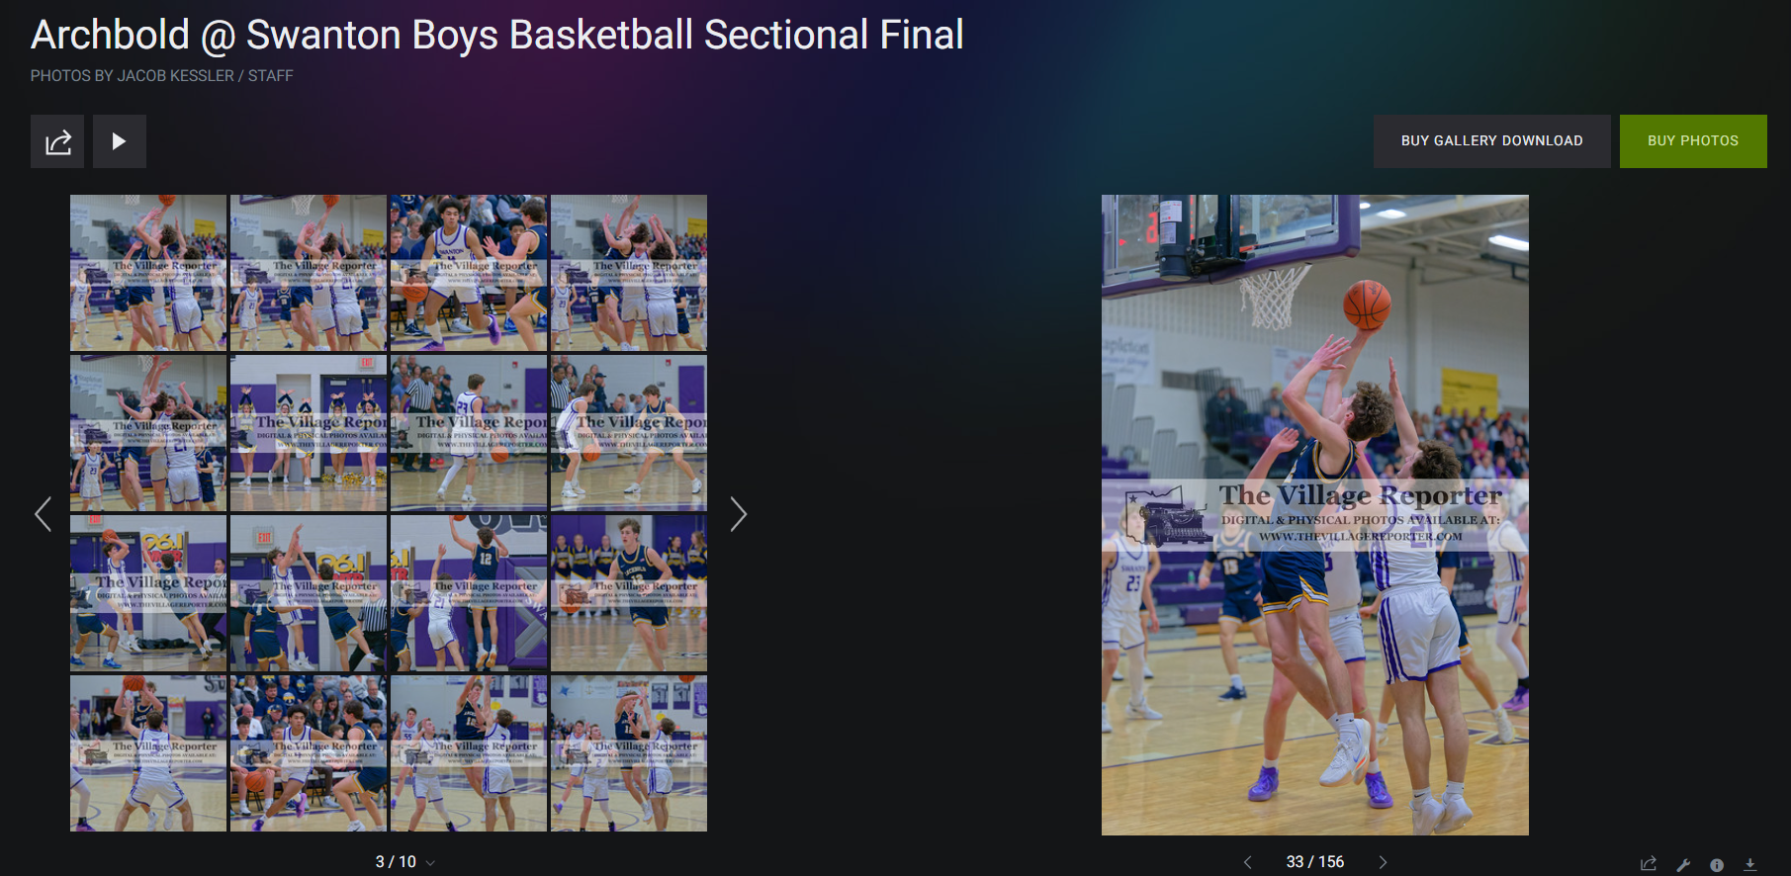Image resolution: width=1791 pixels, height=876 pixels.
Task: Open the wrench tools icon
Action: point(1683,864)
